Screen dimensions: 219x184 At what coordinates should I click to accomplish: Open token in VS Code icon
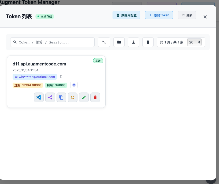click(39, 97)
